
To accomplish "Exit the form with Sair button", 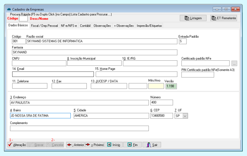I will pyautogui.click(x=152, y=145).
